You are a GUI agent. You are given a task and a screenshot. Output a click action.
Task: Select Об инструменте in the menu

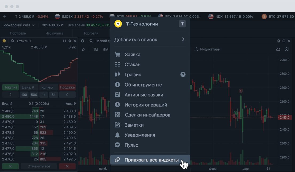[150, 85]
